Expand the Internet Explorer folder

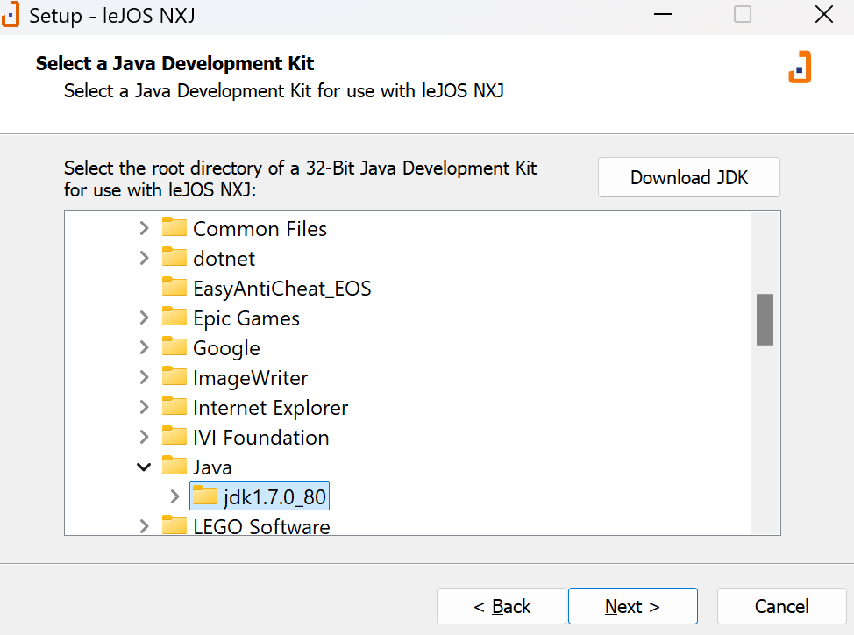point(144,407)
